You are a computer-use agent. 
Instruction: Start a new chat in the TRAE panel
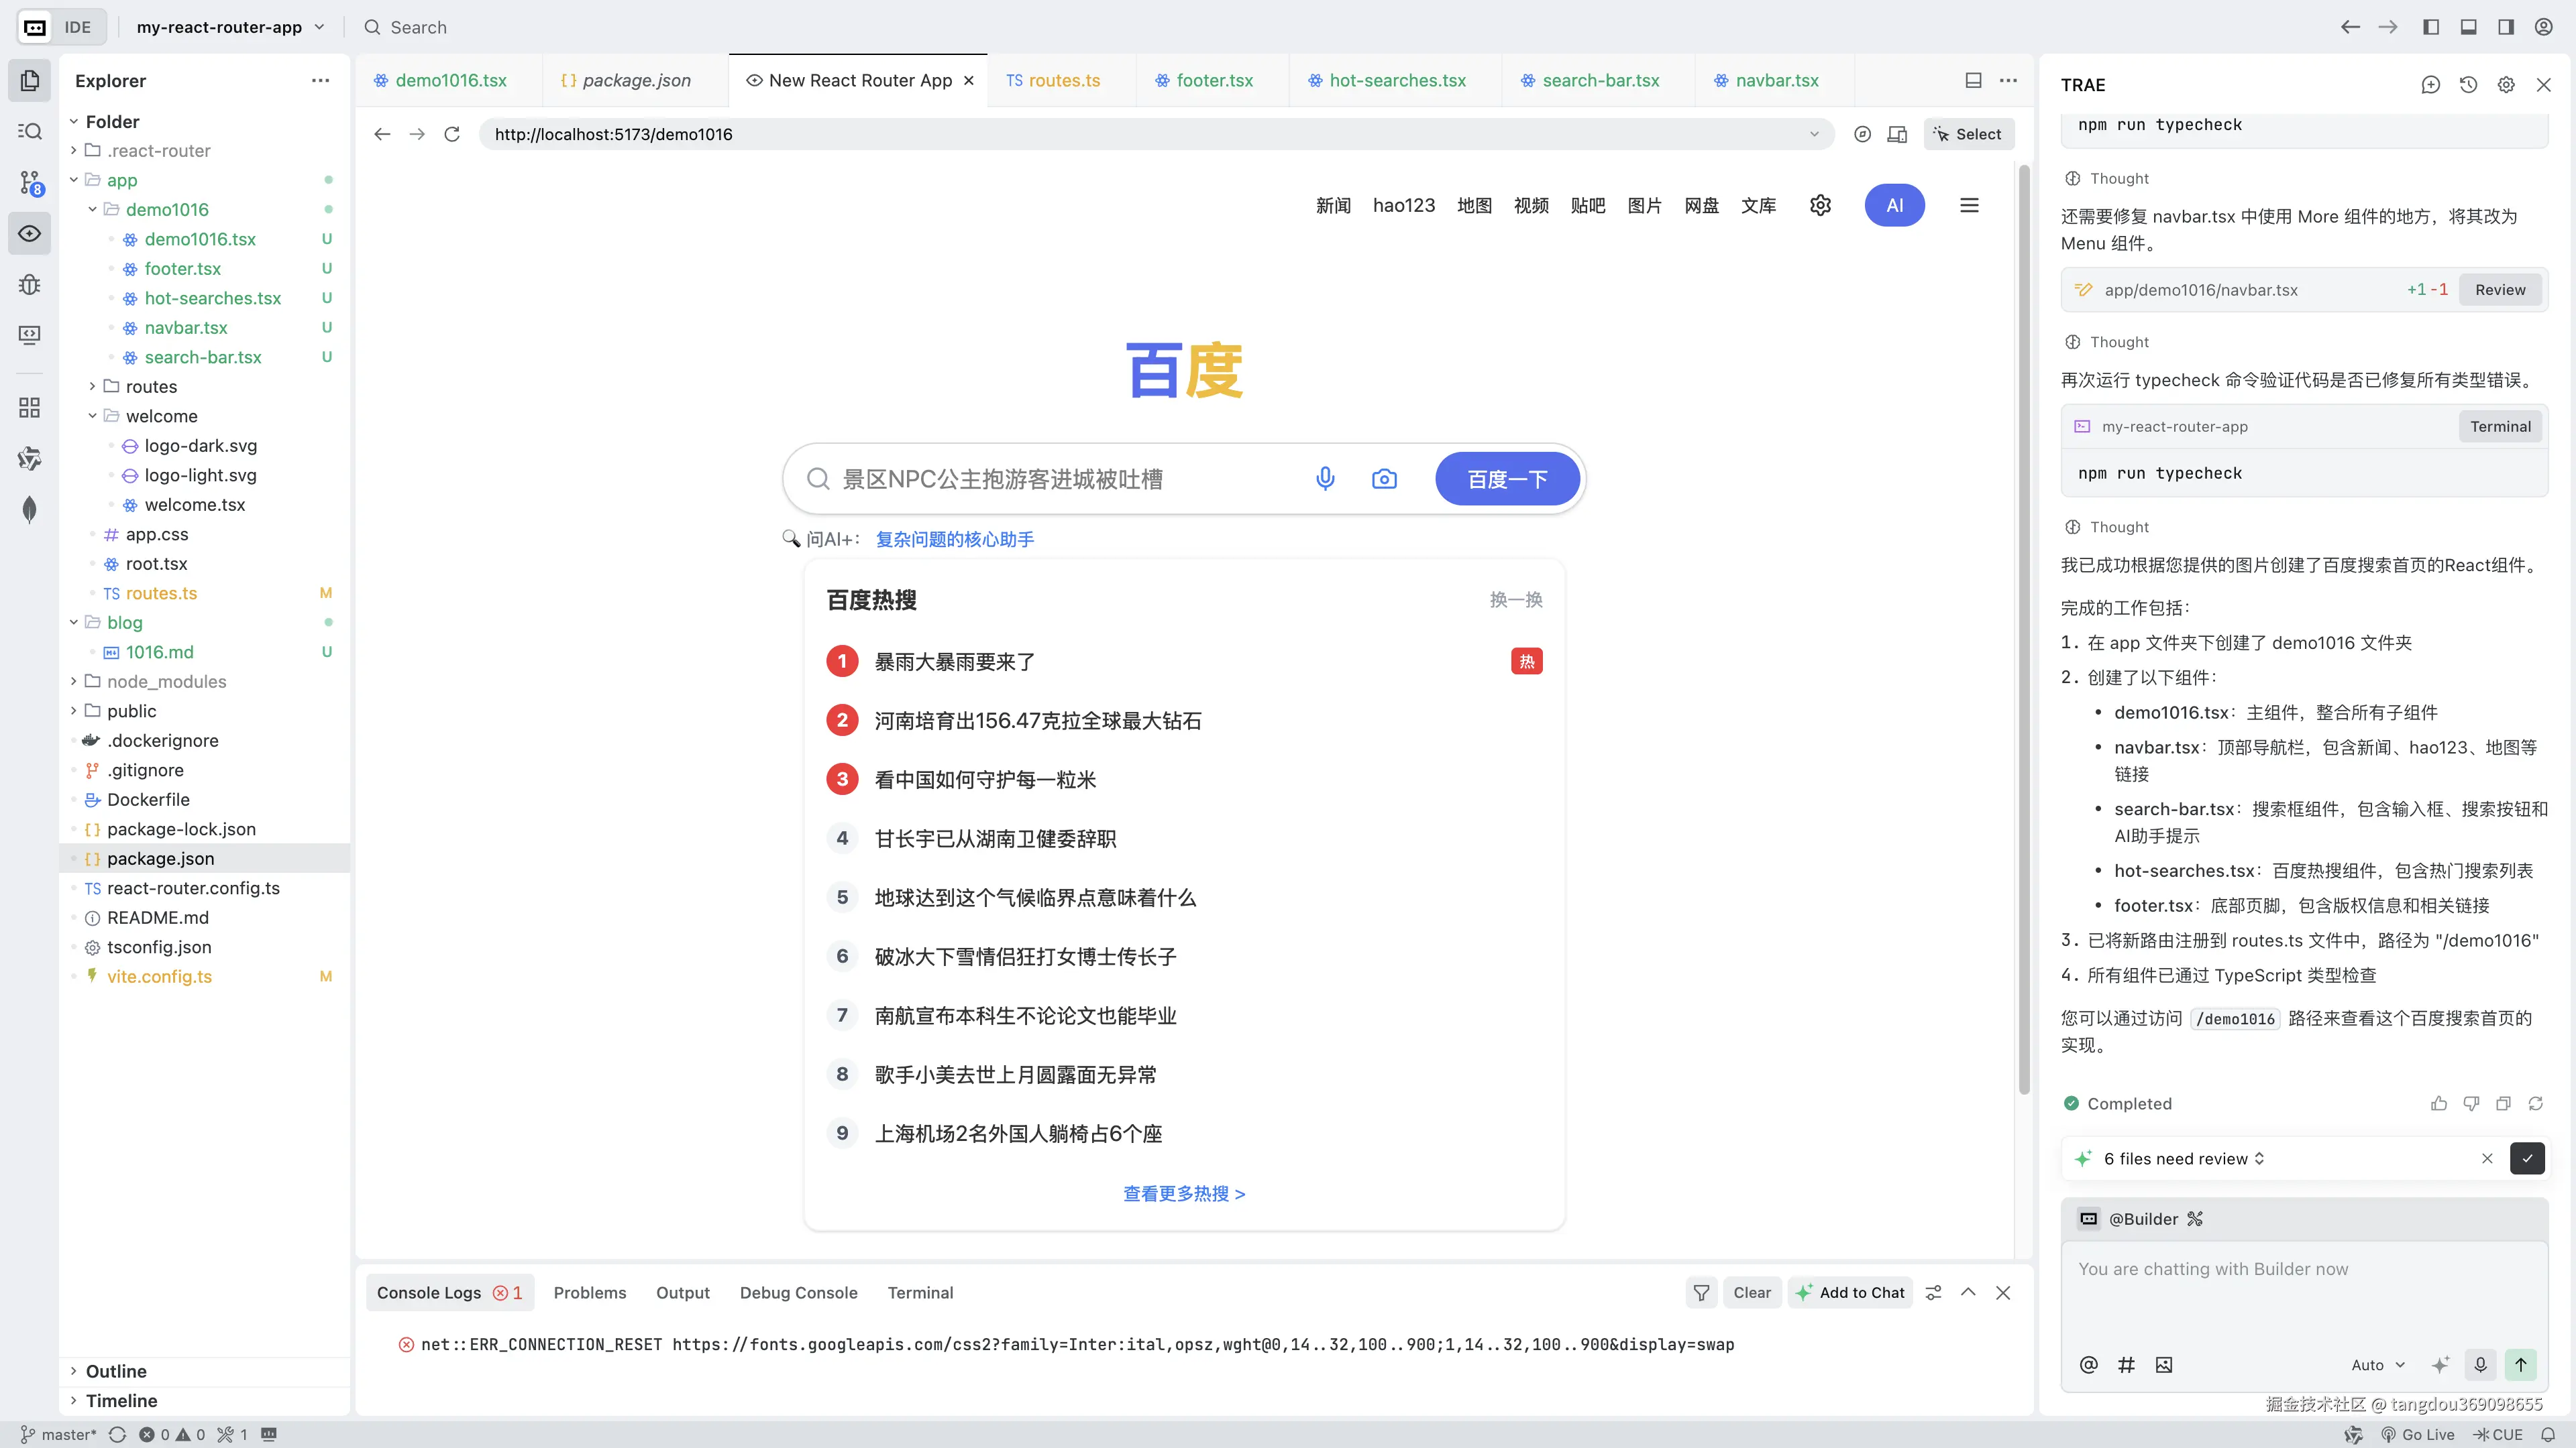2430,85
